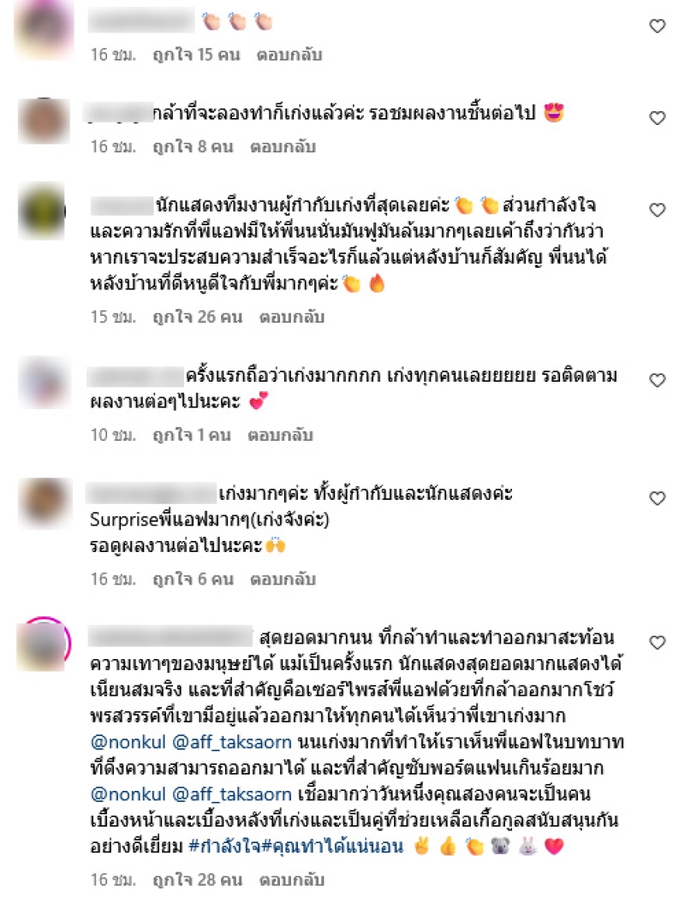Reply to the comment with 6 likes

tap(283, 579)
